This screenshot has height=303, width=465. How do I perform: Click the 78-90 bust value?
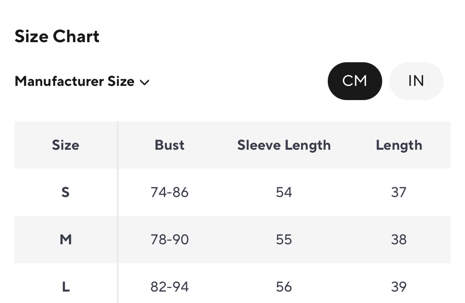point(170,240)
